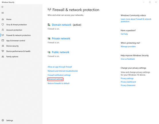This screenshot has height=124, width=159.
Task: Select the Device performance & health heart icon
Action: coord(3,51)
